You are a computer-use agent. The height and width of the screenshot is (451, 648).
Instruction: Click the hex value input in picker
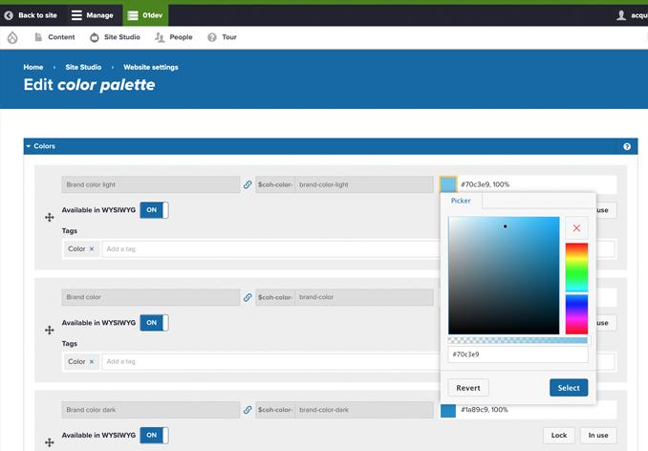517,354
